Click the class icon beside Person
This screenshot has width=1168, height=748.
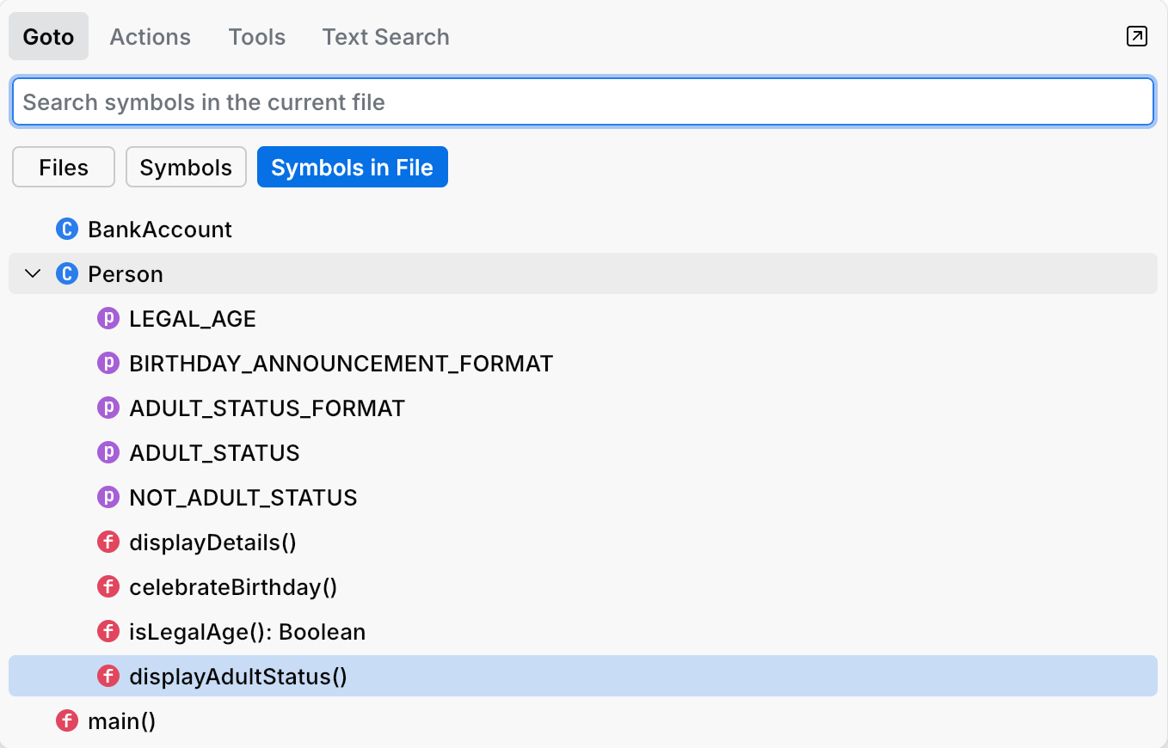coord(66,273)
